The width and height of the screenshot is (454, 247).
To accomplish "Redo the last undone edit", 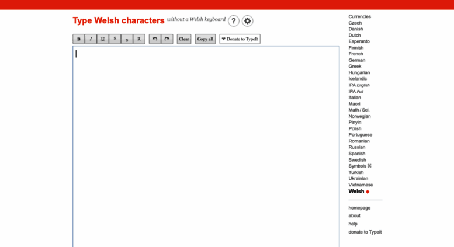I will (167, 39).
